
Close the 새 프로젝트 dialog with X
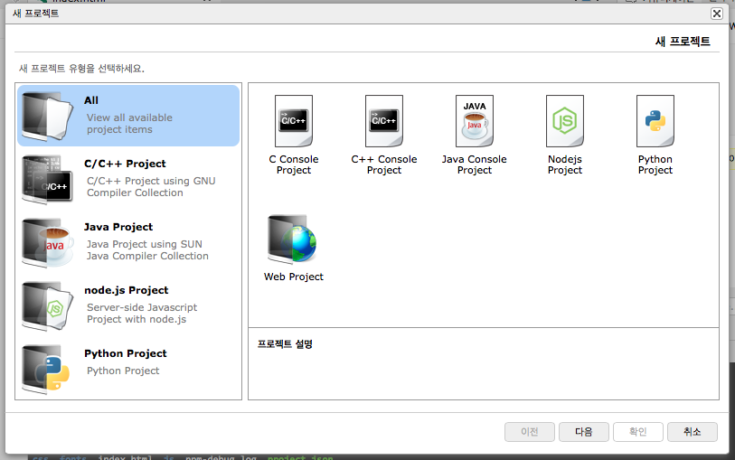pos(717,14)
